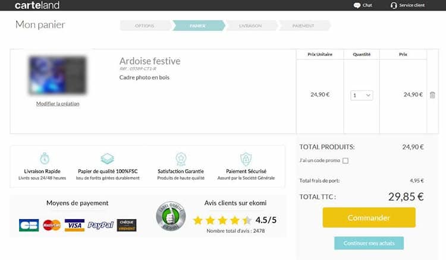Select the Paiement step tab

point(303,26)
